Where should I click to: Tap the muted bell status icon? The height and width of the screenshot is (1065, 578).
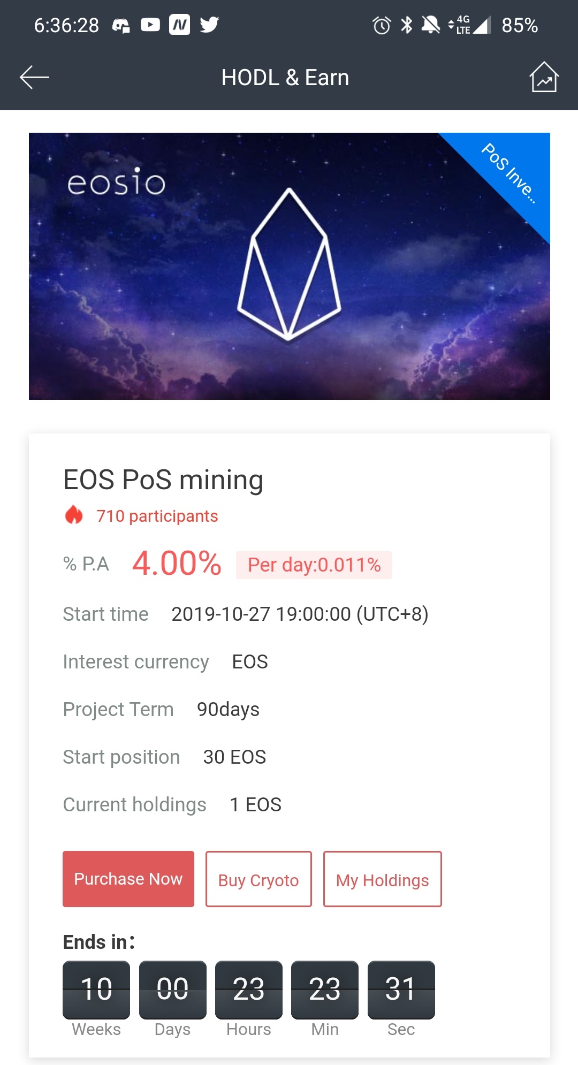coord(430,25)
